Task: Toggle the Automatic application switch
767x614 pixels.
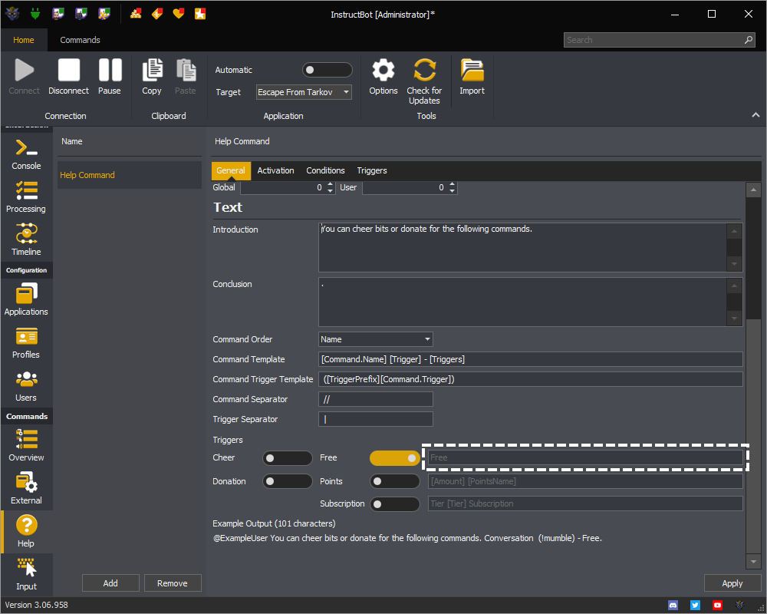Action: click(x=328, y=70)
